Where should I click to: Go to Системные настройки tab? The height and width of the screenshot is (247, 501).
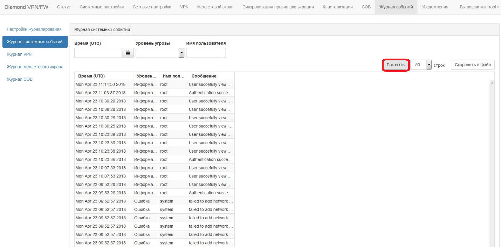tap(102, 7)
